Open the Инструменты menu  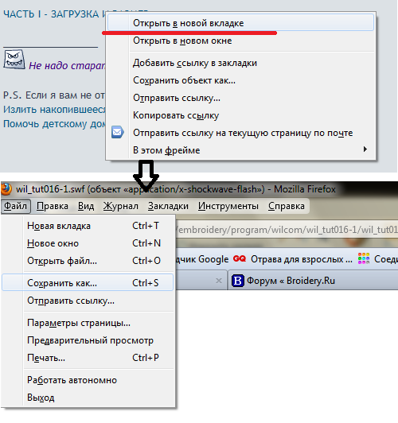[228, 206]
